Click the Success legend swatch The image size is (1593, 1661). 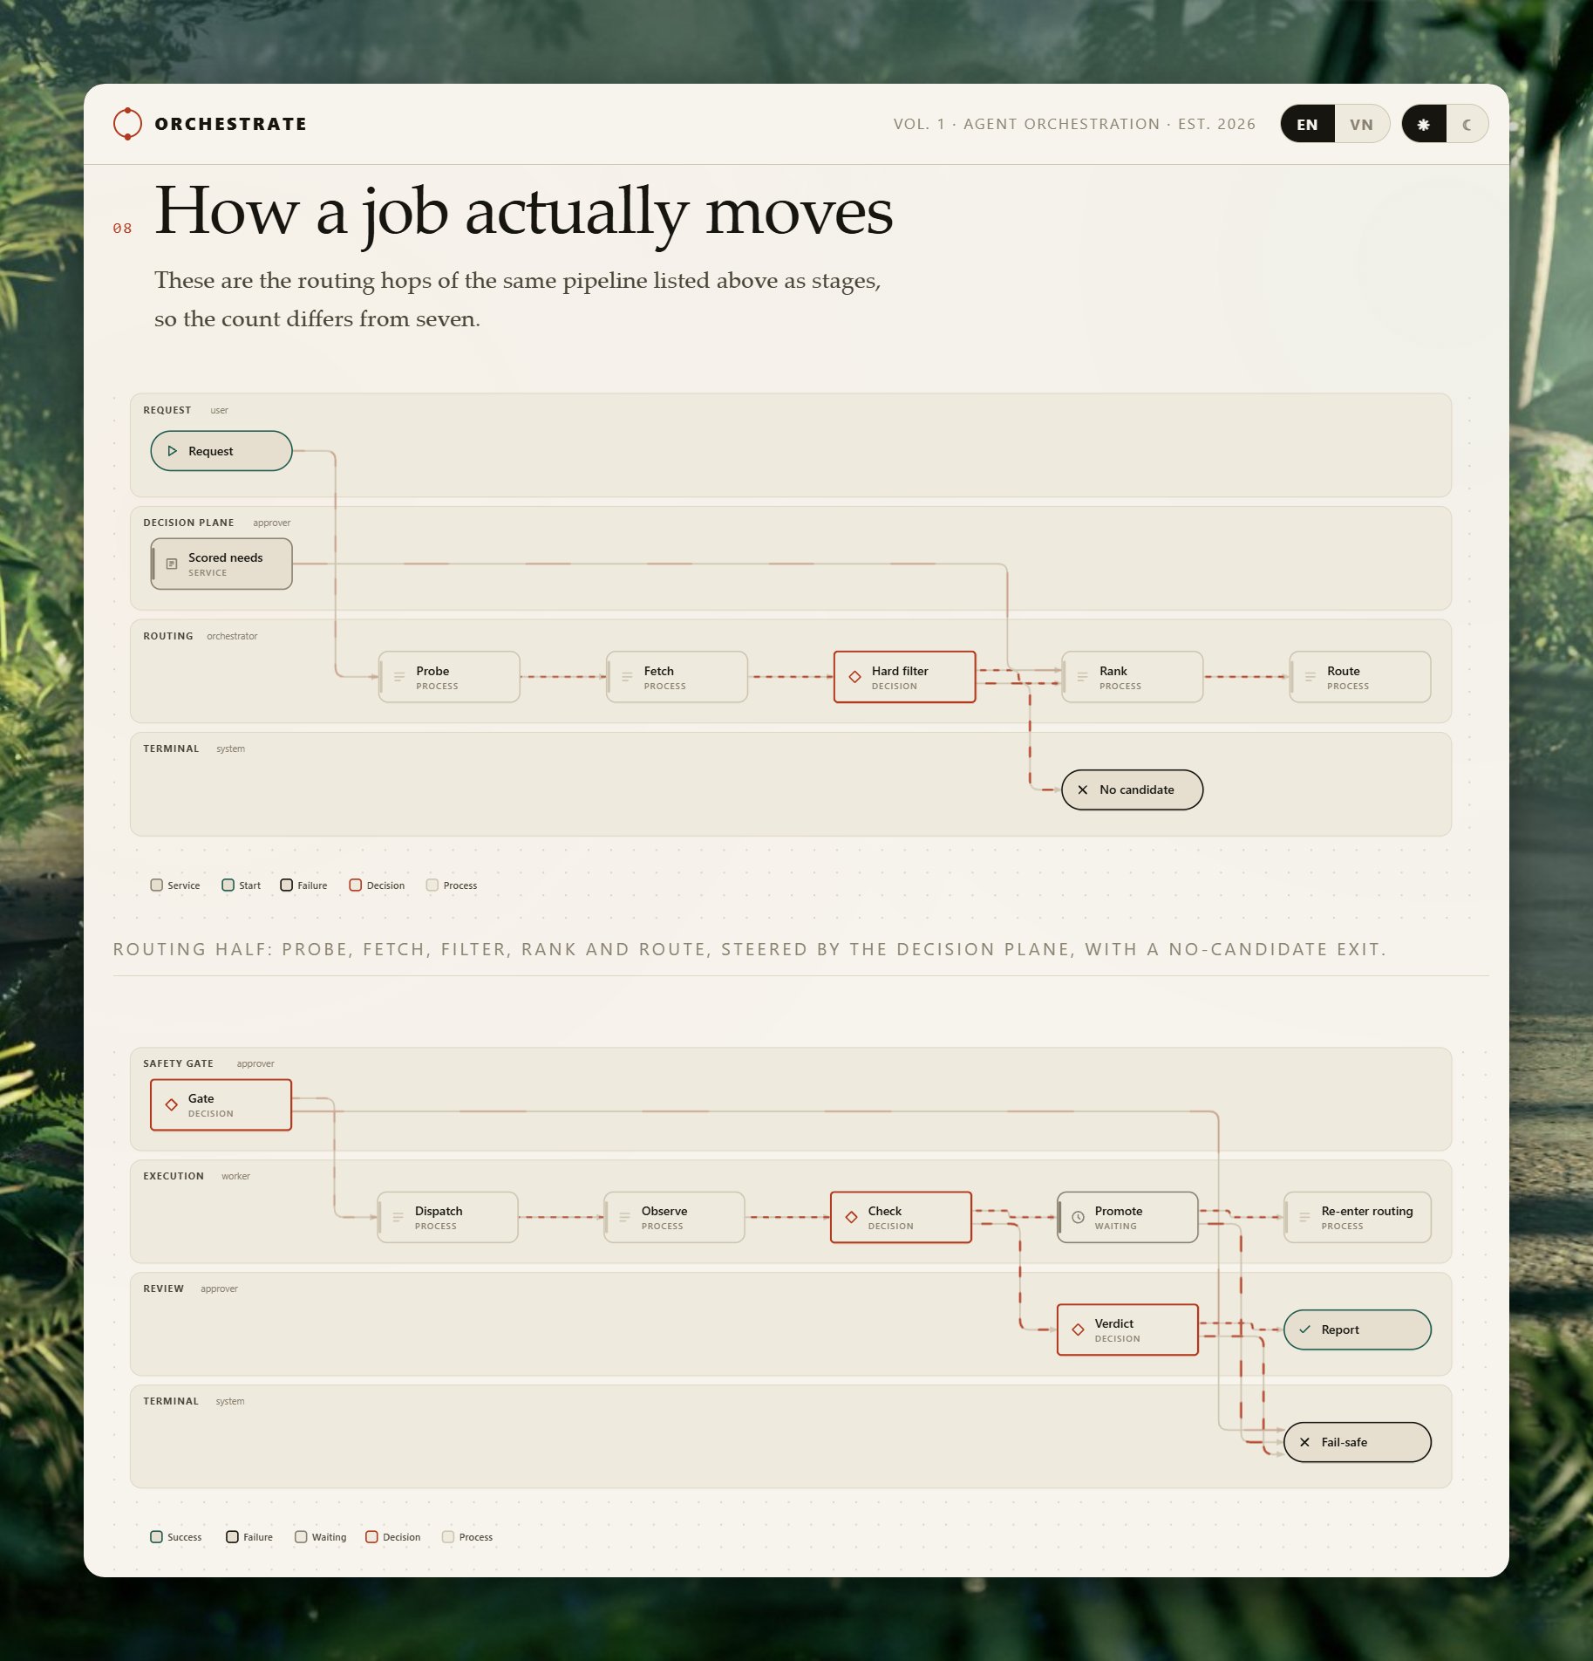point(157,1536)
